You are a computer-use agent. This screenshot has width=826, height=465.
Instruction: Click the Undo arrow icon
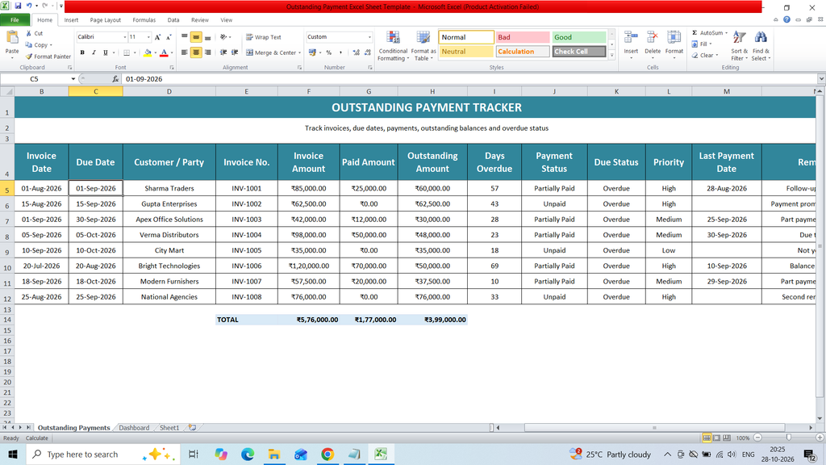(x=29, y=6)
